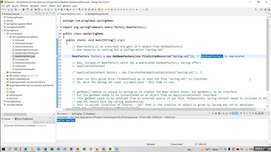Collapse the SpringDemo project node
The height and width of the screenshot is (152, 271).
[x=2, y=30]
